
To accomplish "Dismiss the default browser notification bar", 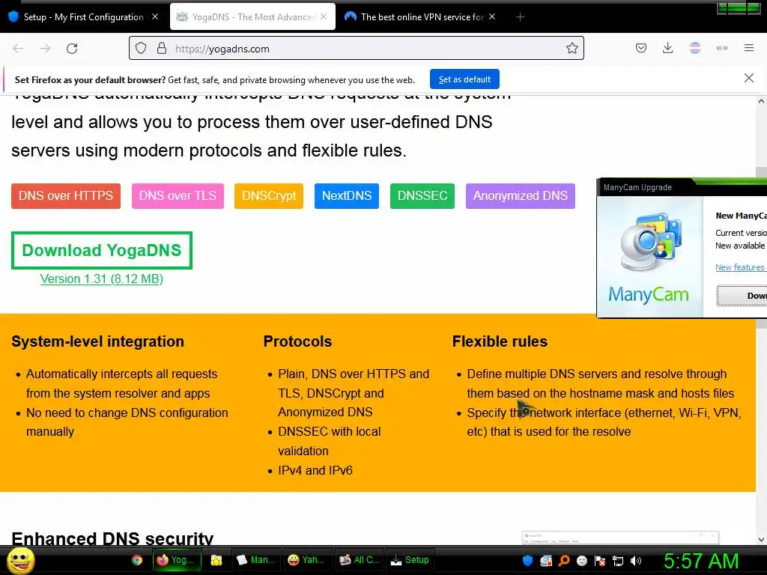I will point(748,78).
